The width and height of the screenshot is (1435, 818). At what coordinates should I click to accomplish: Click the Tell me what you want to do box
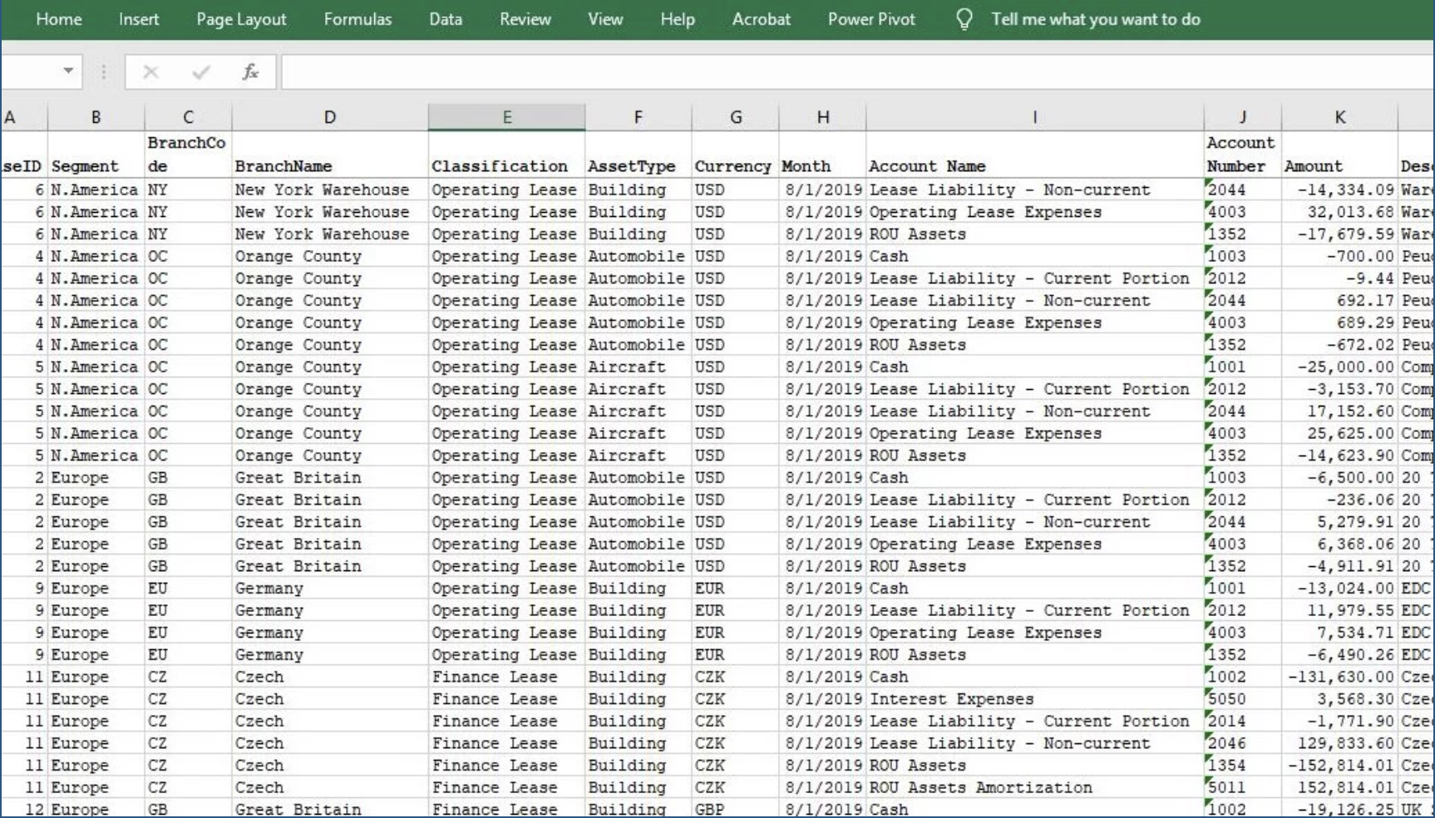pos(1096,19)
